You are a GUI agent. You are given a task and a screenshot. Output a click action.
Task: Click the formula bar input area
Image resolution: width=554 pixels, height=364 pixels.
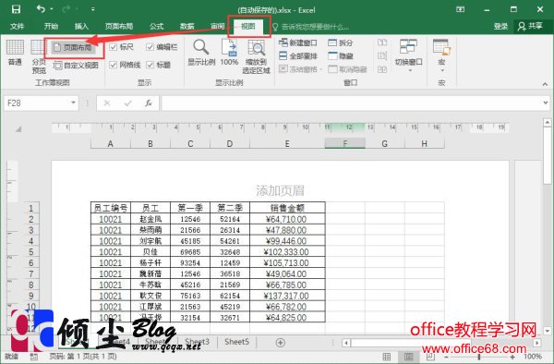click(352, 103)
